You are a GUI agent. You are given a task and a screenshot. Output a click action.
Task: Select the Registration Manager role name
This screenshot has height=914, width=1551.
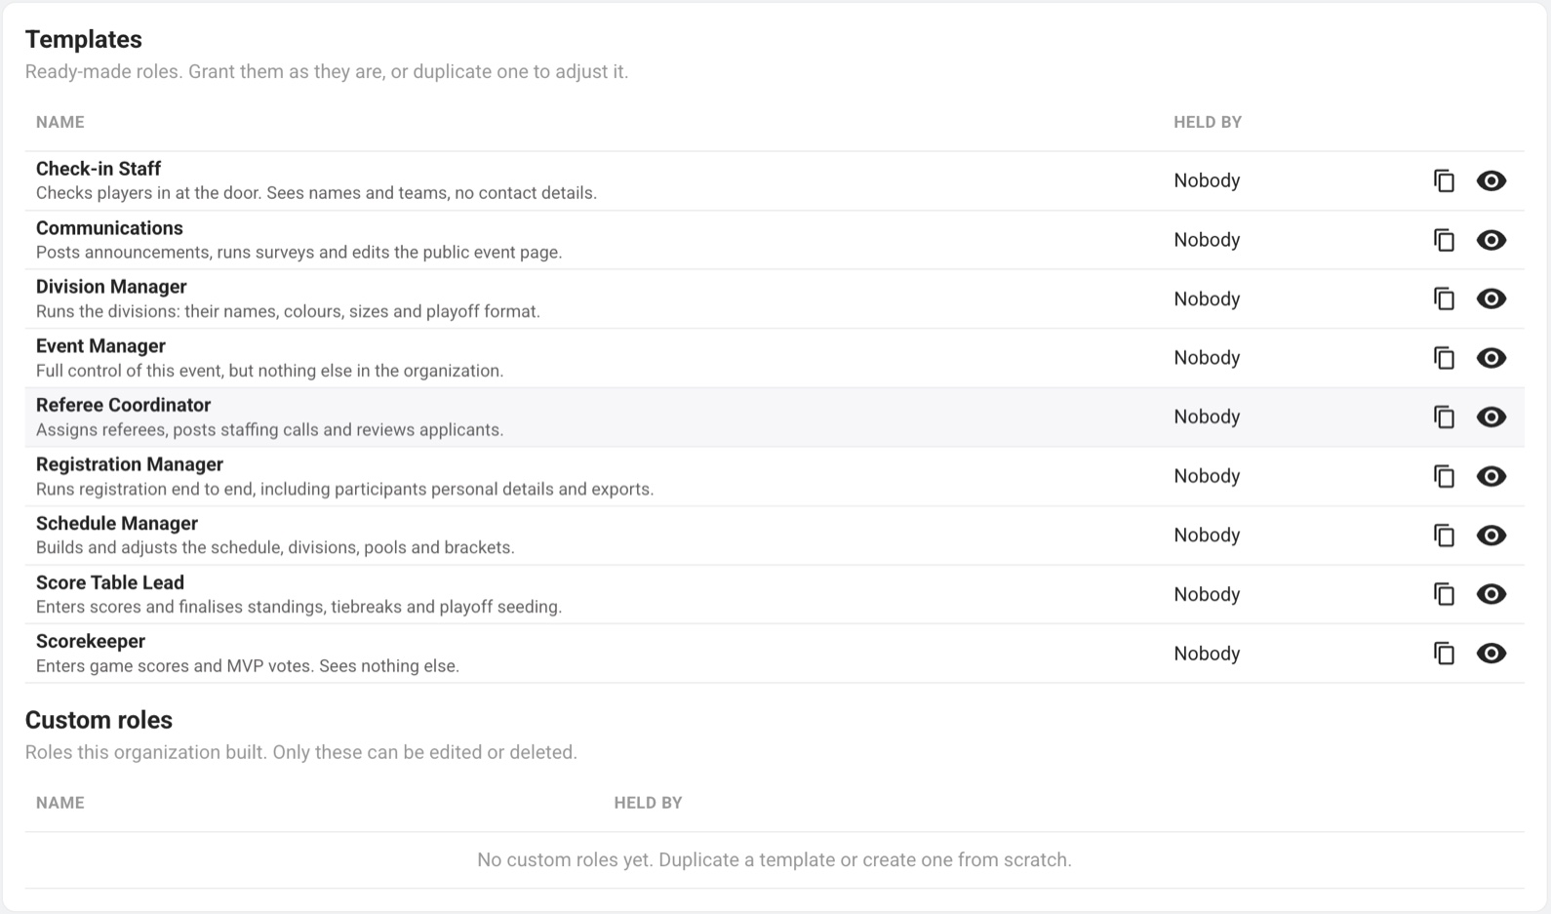130,464
